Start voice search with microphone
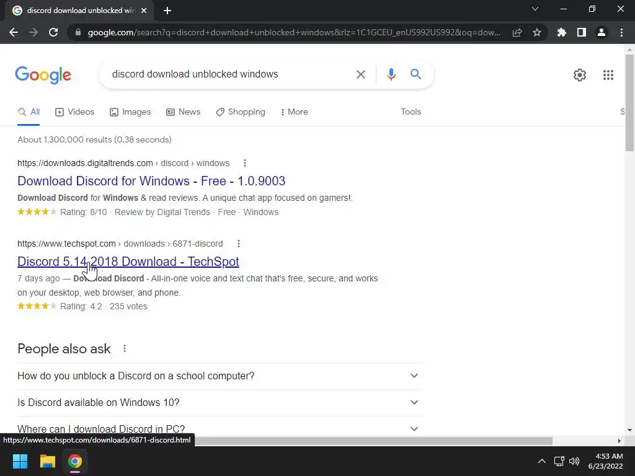This screenshot has height=476, width=635. point(391,74)
